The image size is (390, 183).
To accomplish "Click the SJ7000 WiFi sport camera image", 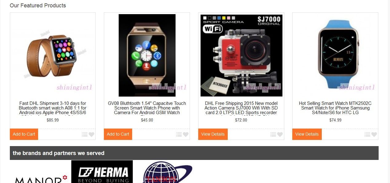I will pyautogui.click(x=241, y=55).
